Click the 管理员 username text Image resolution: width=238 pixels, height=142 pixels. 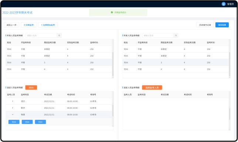click(230, 4)
